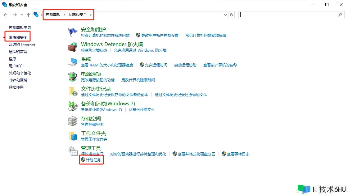Open 外观和个性化 in the sidebar
This screenshot has width=348, height=195.
click(20, 73)
